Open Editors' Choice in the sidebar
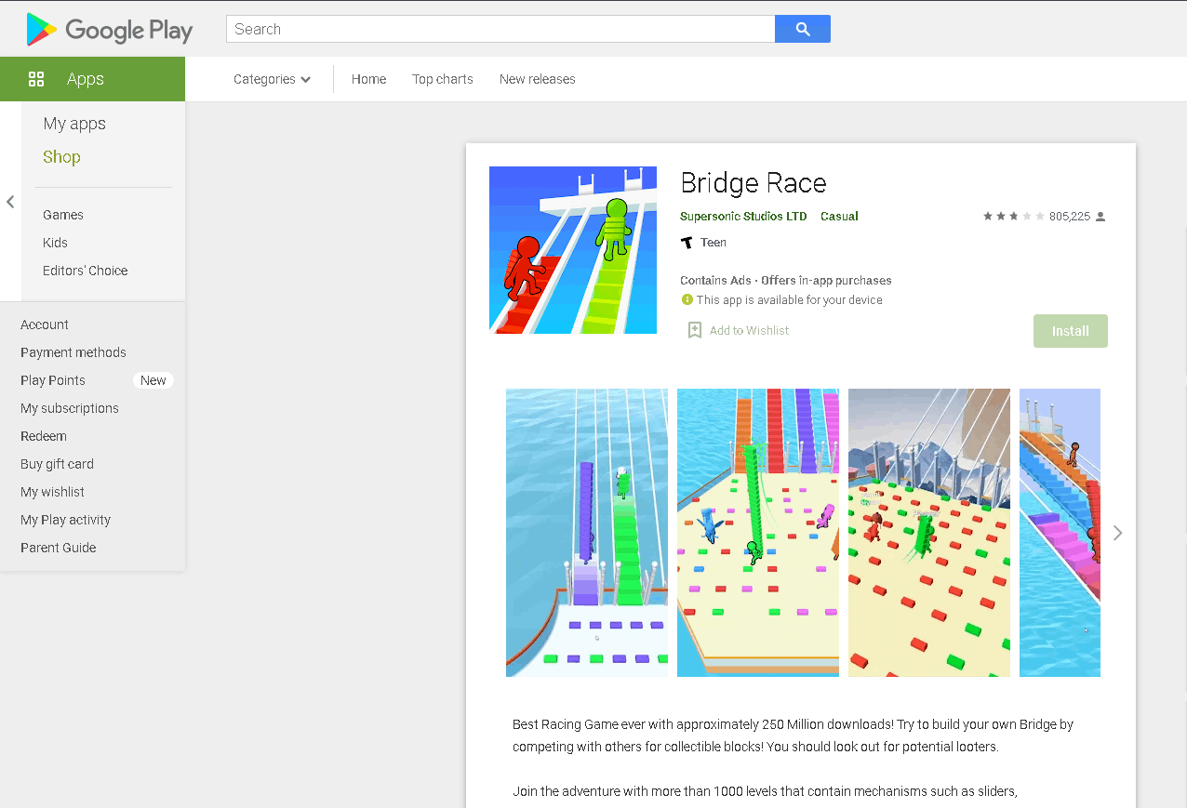Image resolution: width=1187 pixels, height=808 pixels. point(86,271)
